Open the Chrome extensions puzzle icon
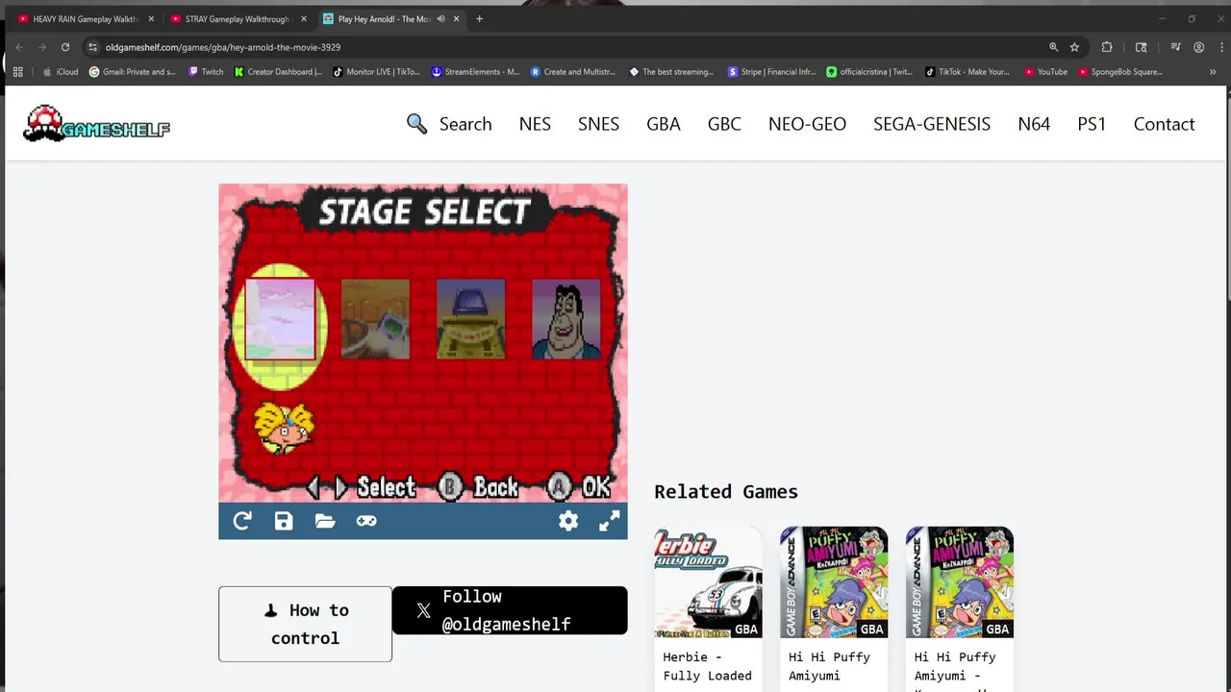Screen dimensions: 1231x692 click(1107, 47)
